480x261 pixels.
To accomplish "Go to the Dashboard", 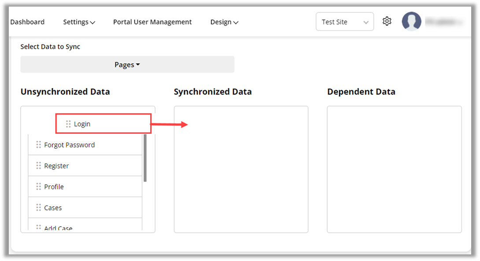I will tap(27, 22).
